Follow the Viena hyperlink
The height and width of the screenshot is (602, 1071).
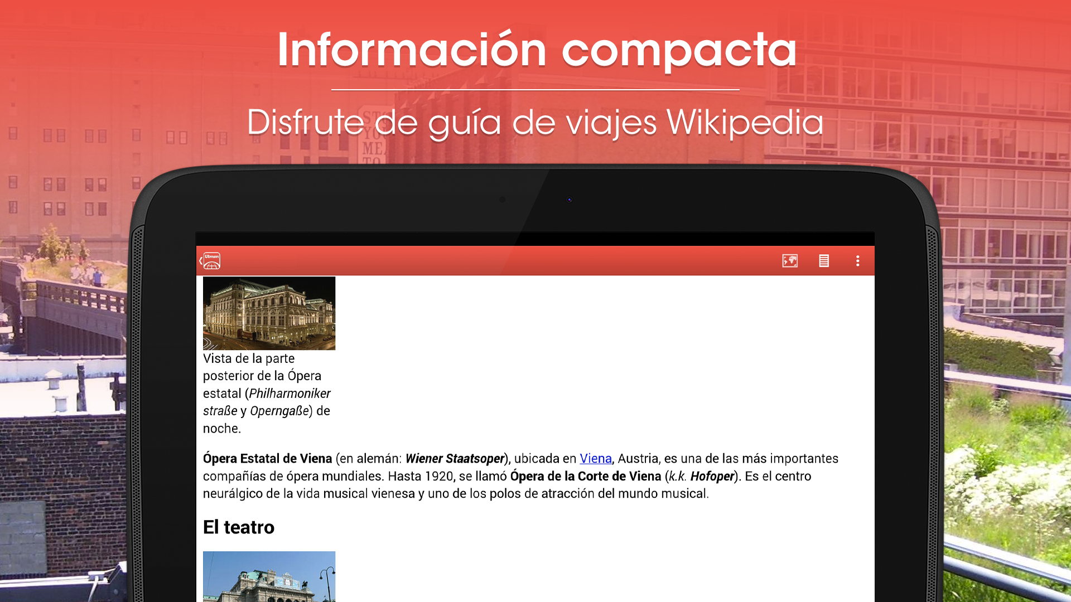[x=596, y=458]
